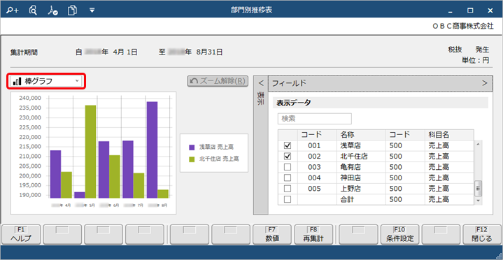503x260 pixels.
Task: Click the tall green bar for 5月
Action: pyautogui.click(x=90, y=152)
